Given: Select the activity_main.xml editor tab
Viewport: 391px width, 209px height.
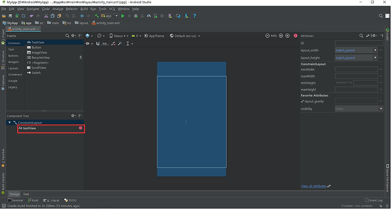Looking at the screenshot, I should 23,29.
